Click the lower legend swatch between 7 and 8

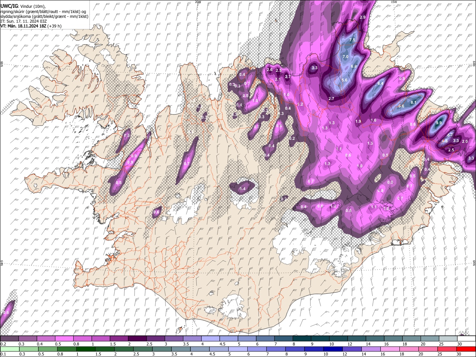[x=276, y=349]
